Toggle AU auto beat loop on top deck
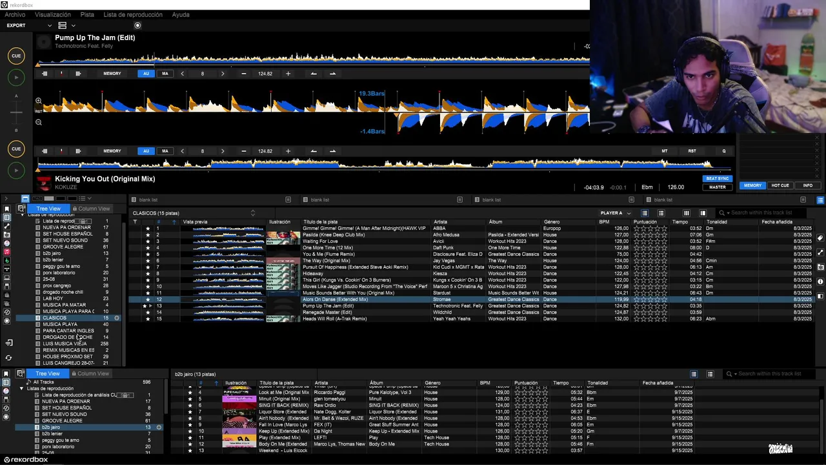 click(x=146, y=74)
